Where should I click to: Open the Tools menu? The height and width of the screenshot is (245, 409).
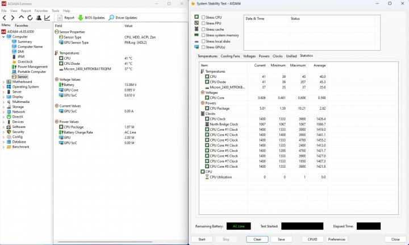(55, 11)
